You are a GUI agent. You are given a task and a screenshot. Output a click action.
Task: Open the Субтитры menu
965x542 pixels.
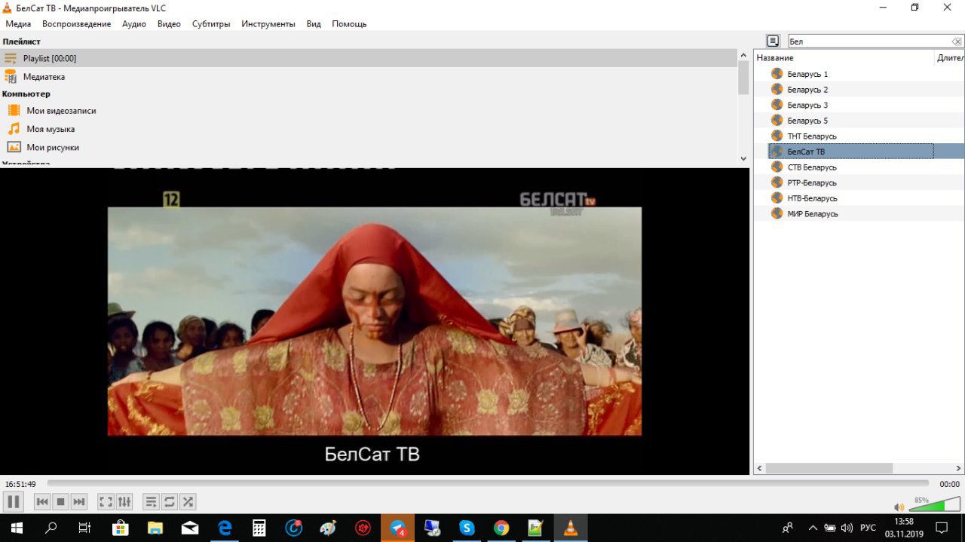click(211, 24)
